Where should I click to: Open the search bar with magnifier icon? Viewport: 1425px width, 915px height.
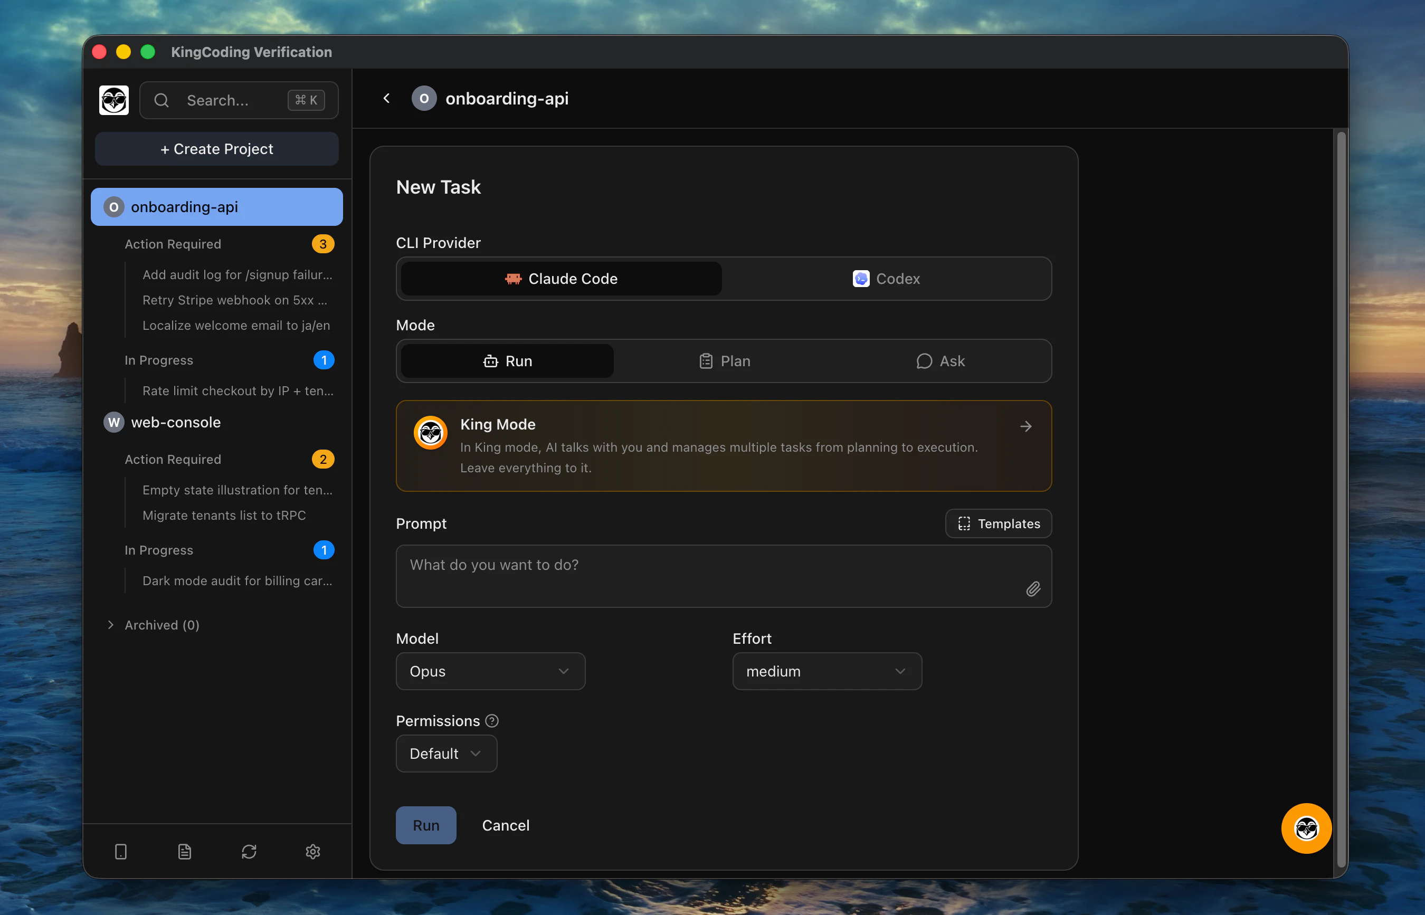237,100
